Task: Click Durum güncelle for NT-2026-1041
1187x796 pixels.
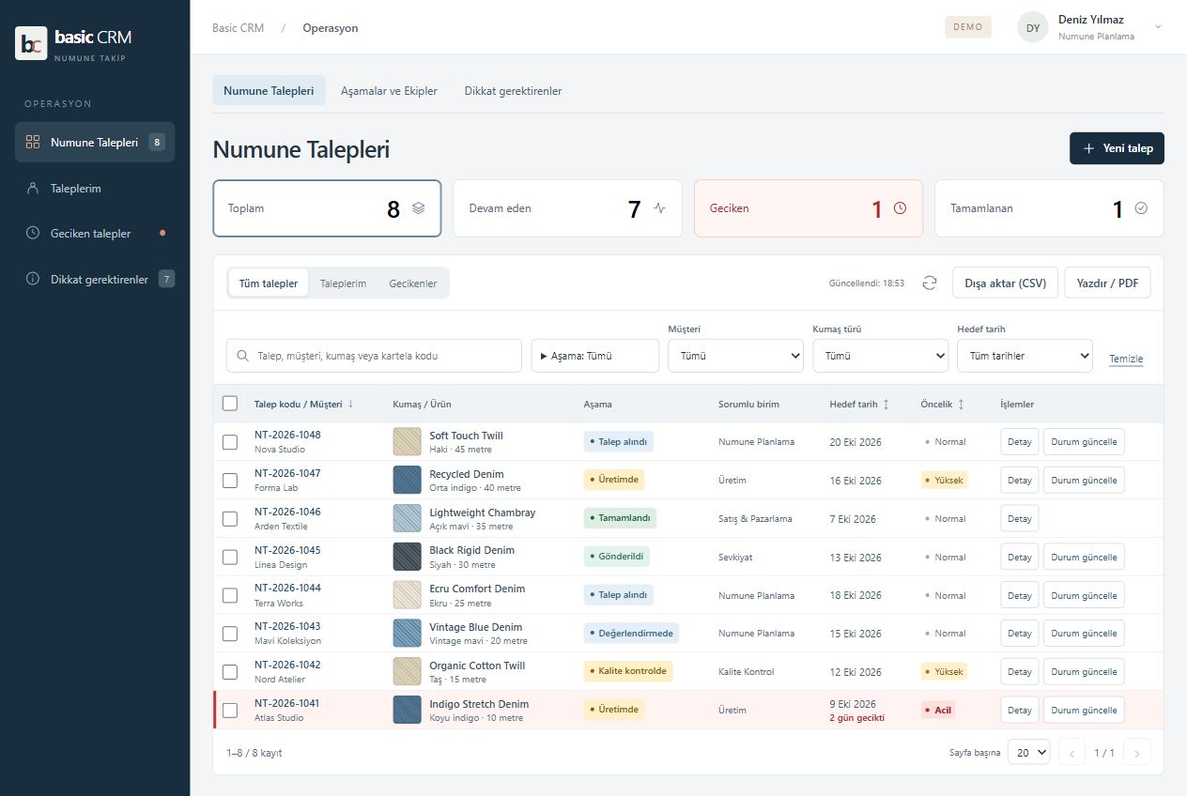Action: click(x=1084, y=710)
